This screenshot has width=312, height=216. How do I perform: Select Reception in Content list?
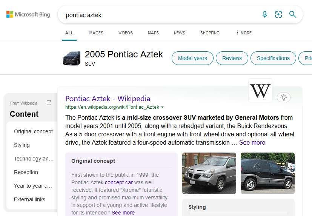coord(26,172)
